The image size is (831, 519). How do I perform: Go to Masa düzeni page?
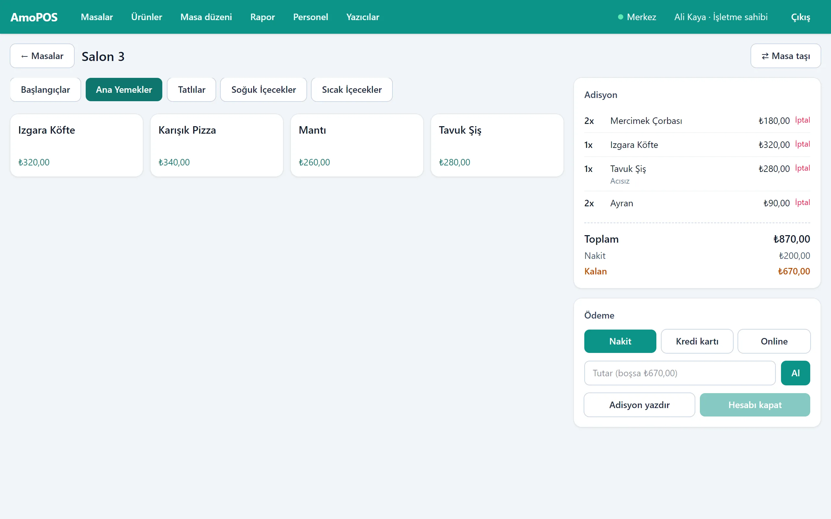(x=206, y=17)
